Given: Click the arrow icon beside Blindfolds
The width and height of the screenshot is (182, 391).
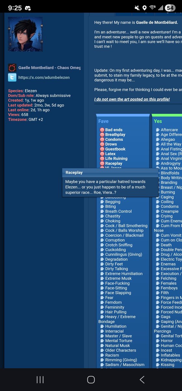Looking at the screenshot, I should coord(158,173).
